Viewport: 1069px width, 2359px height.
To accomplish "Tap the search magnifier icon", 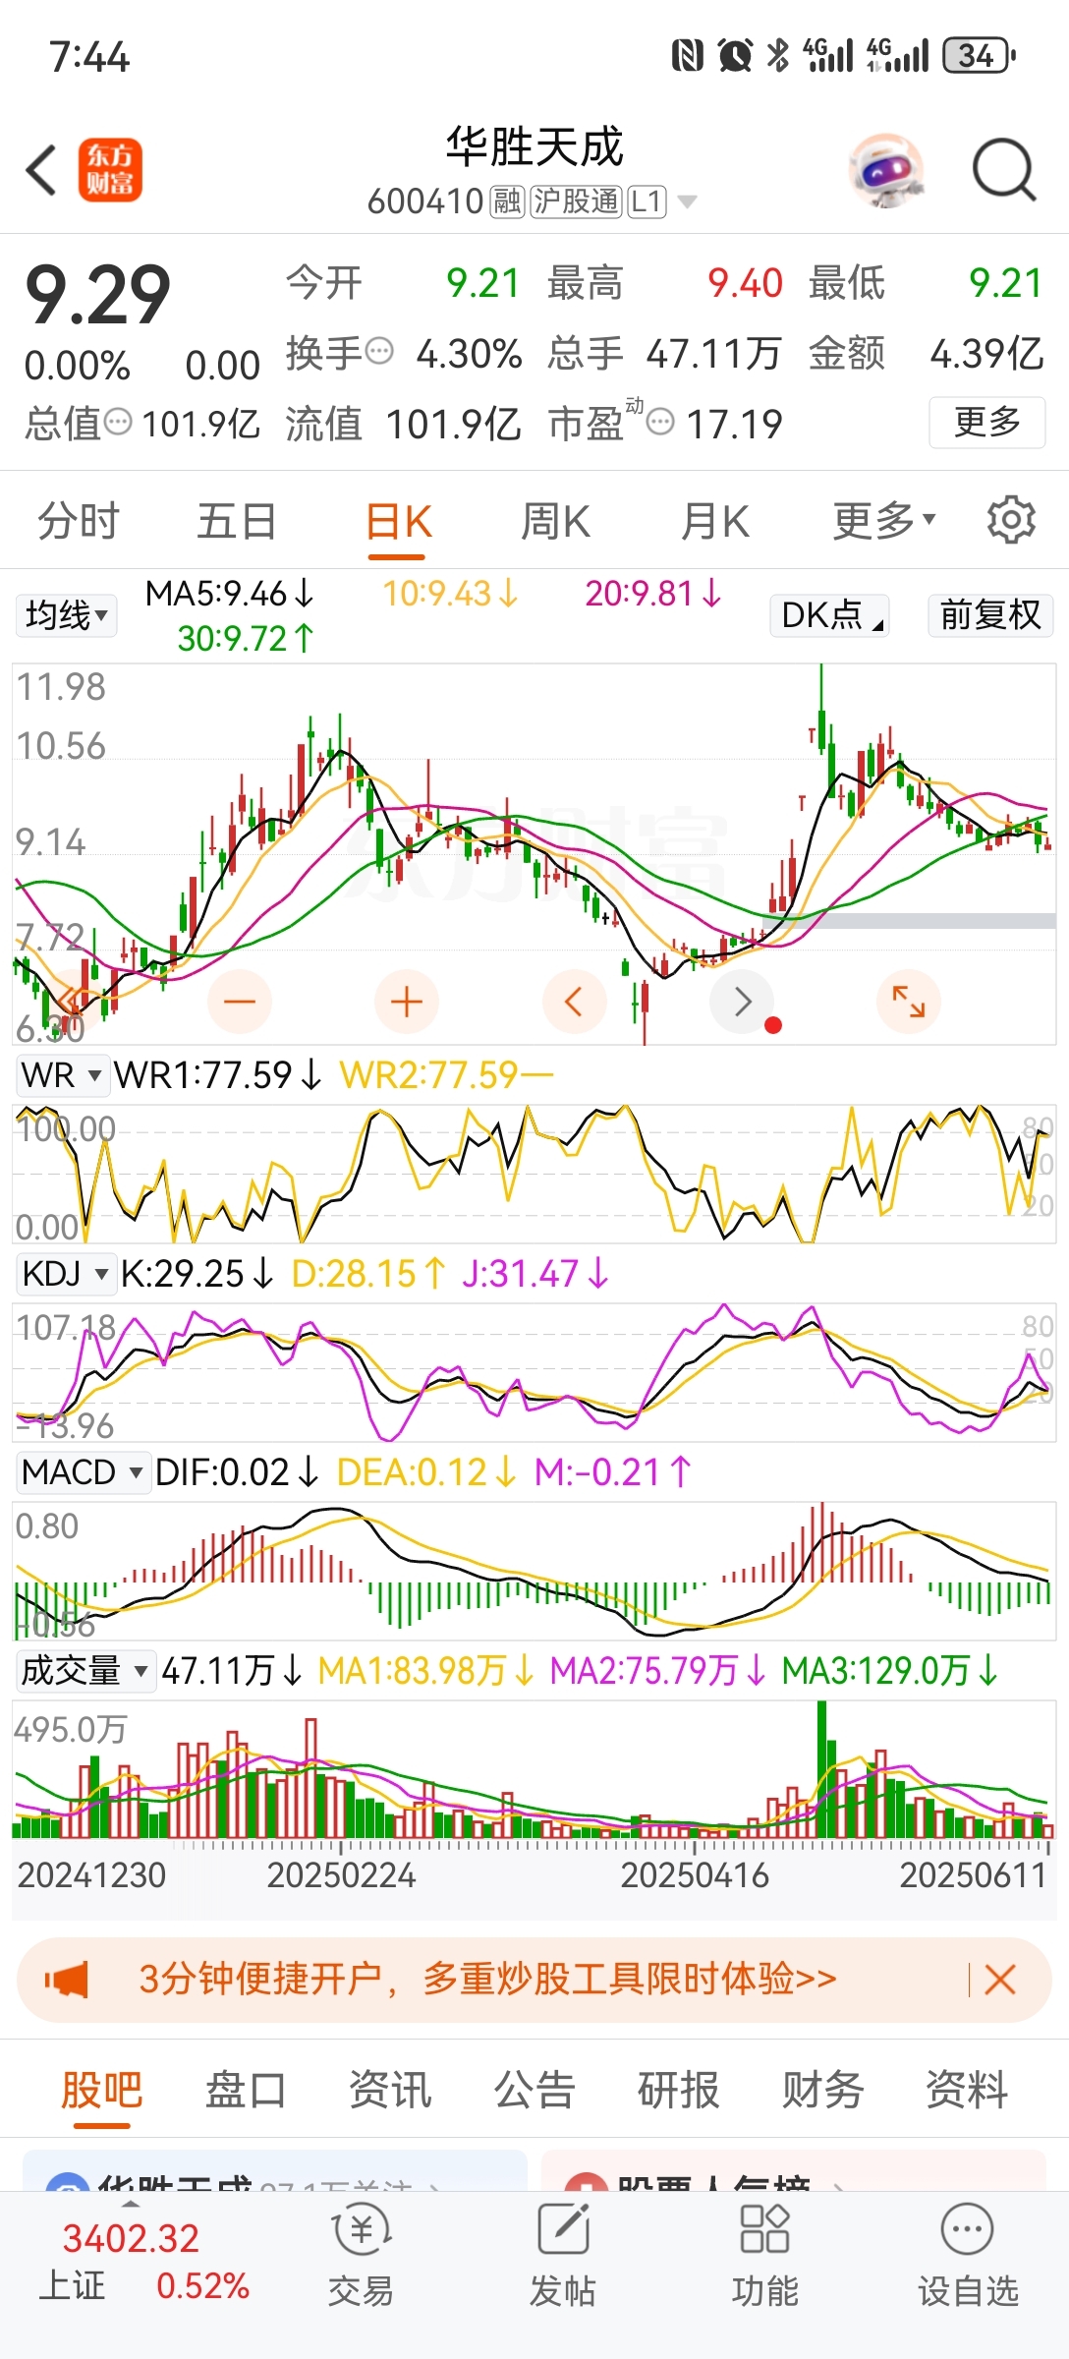I will (1004, 170).
